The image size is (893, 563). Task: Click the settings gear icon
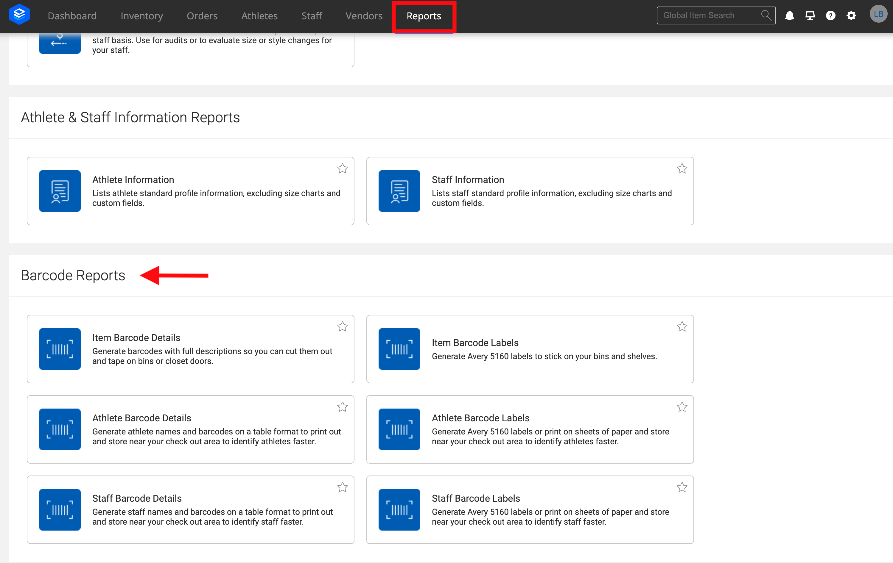pyautogui.click(x=851, y=15)
